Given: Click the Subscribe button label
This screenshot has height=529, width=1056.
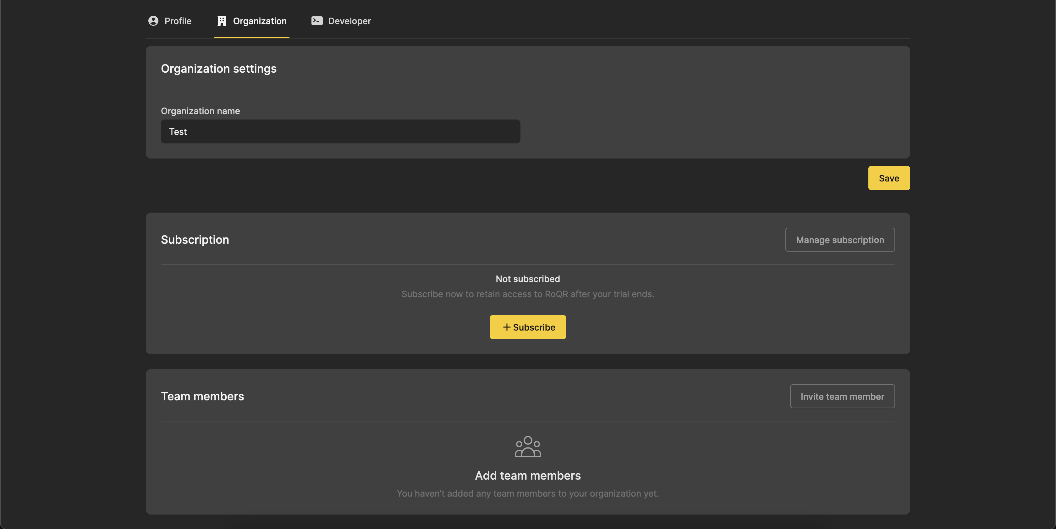Looking at the screenshot, I should pyautogui.click(x=534, y=327).
